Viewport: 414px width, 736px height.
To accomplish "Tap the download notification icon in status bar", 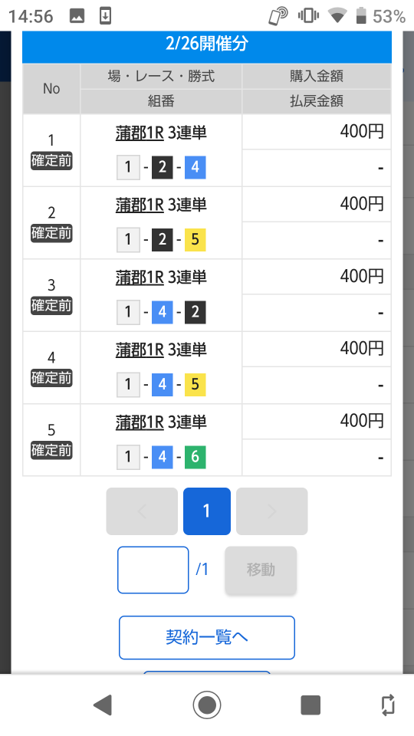I will 105,16.
